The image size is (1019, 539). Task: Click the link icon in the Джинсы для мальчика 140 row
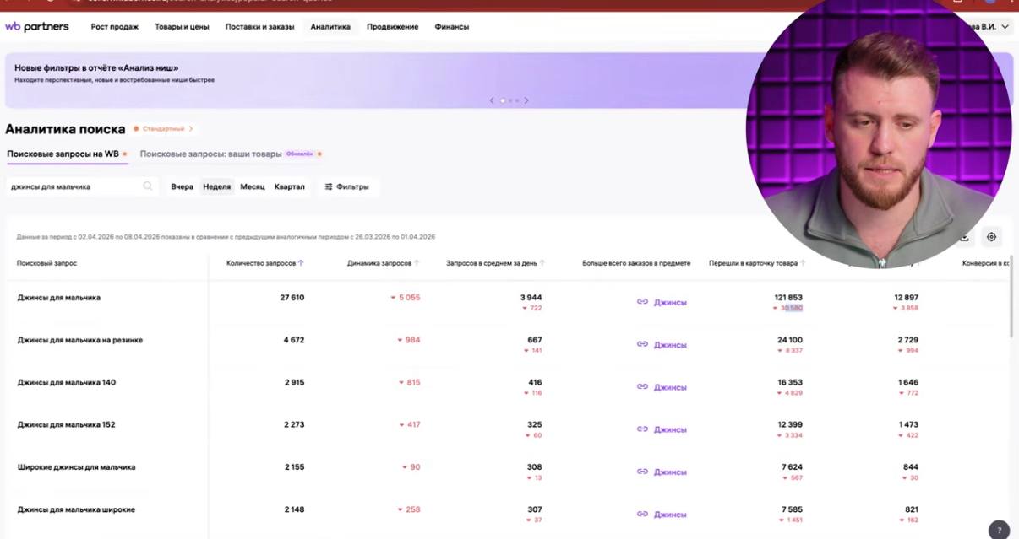(643, 385)
